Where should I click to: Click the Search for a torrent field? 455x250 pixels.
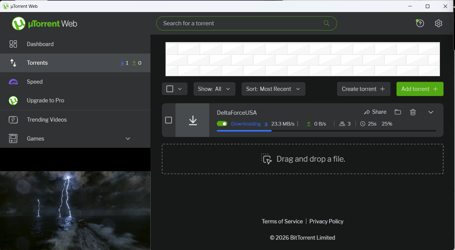pos(246,23)
